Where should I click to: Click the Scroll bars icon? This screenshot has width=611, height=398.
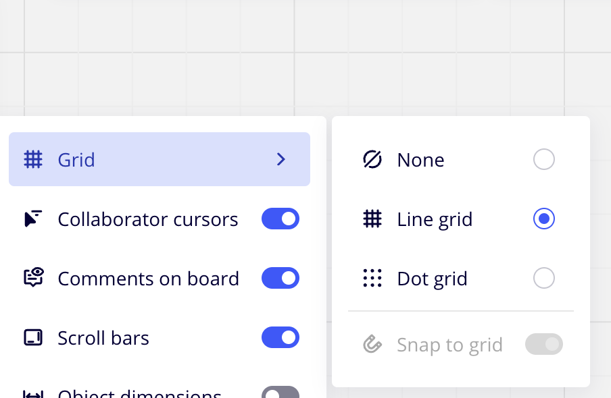point(33,337)
